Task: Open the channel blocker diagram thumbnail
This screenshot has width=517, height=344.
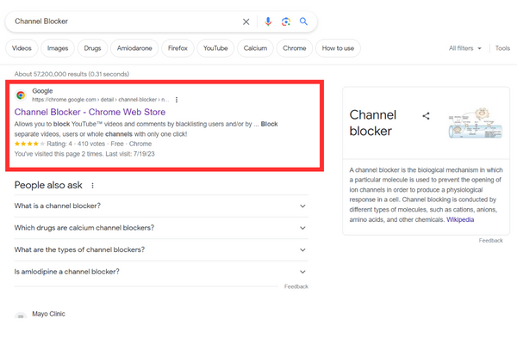Action: (x=475, y=123)
